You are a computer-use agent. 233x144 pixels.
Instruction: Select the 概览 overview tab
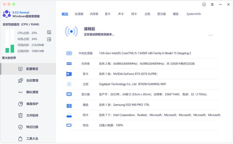[x=65, y=14]
